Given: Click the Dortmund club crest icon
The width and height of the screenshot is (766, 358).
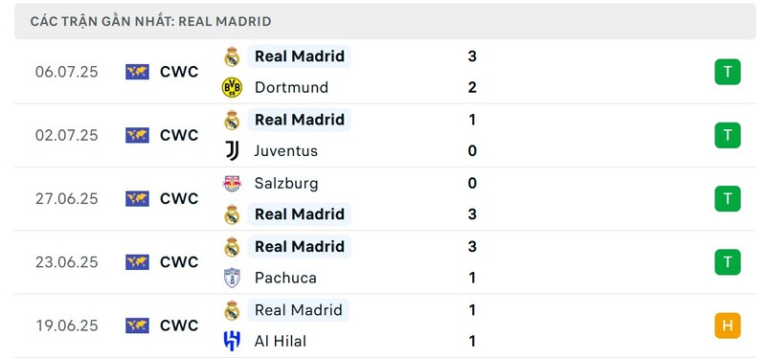Looking at the screenshot, I should pos(232,87).
